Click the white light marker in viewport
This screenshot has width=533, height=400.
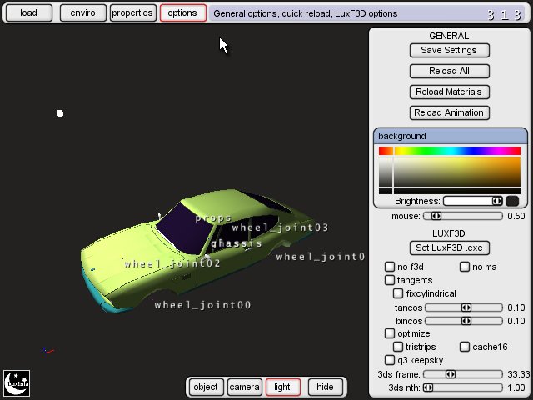(60, 113)
